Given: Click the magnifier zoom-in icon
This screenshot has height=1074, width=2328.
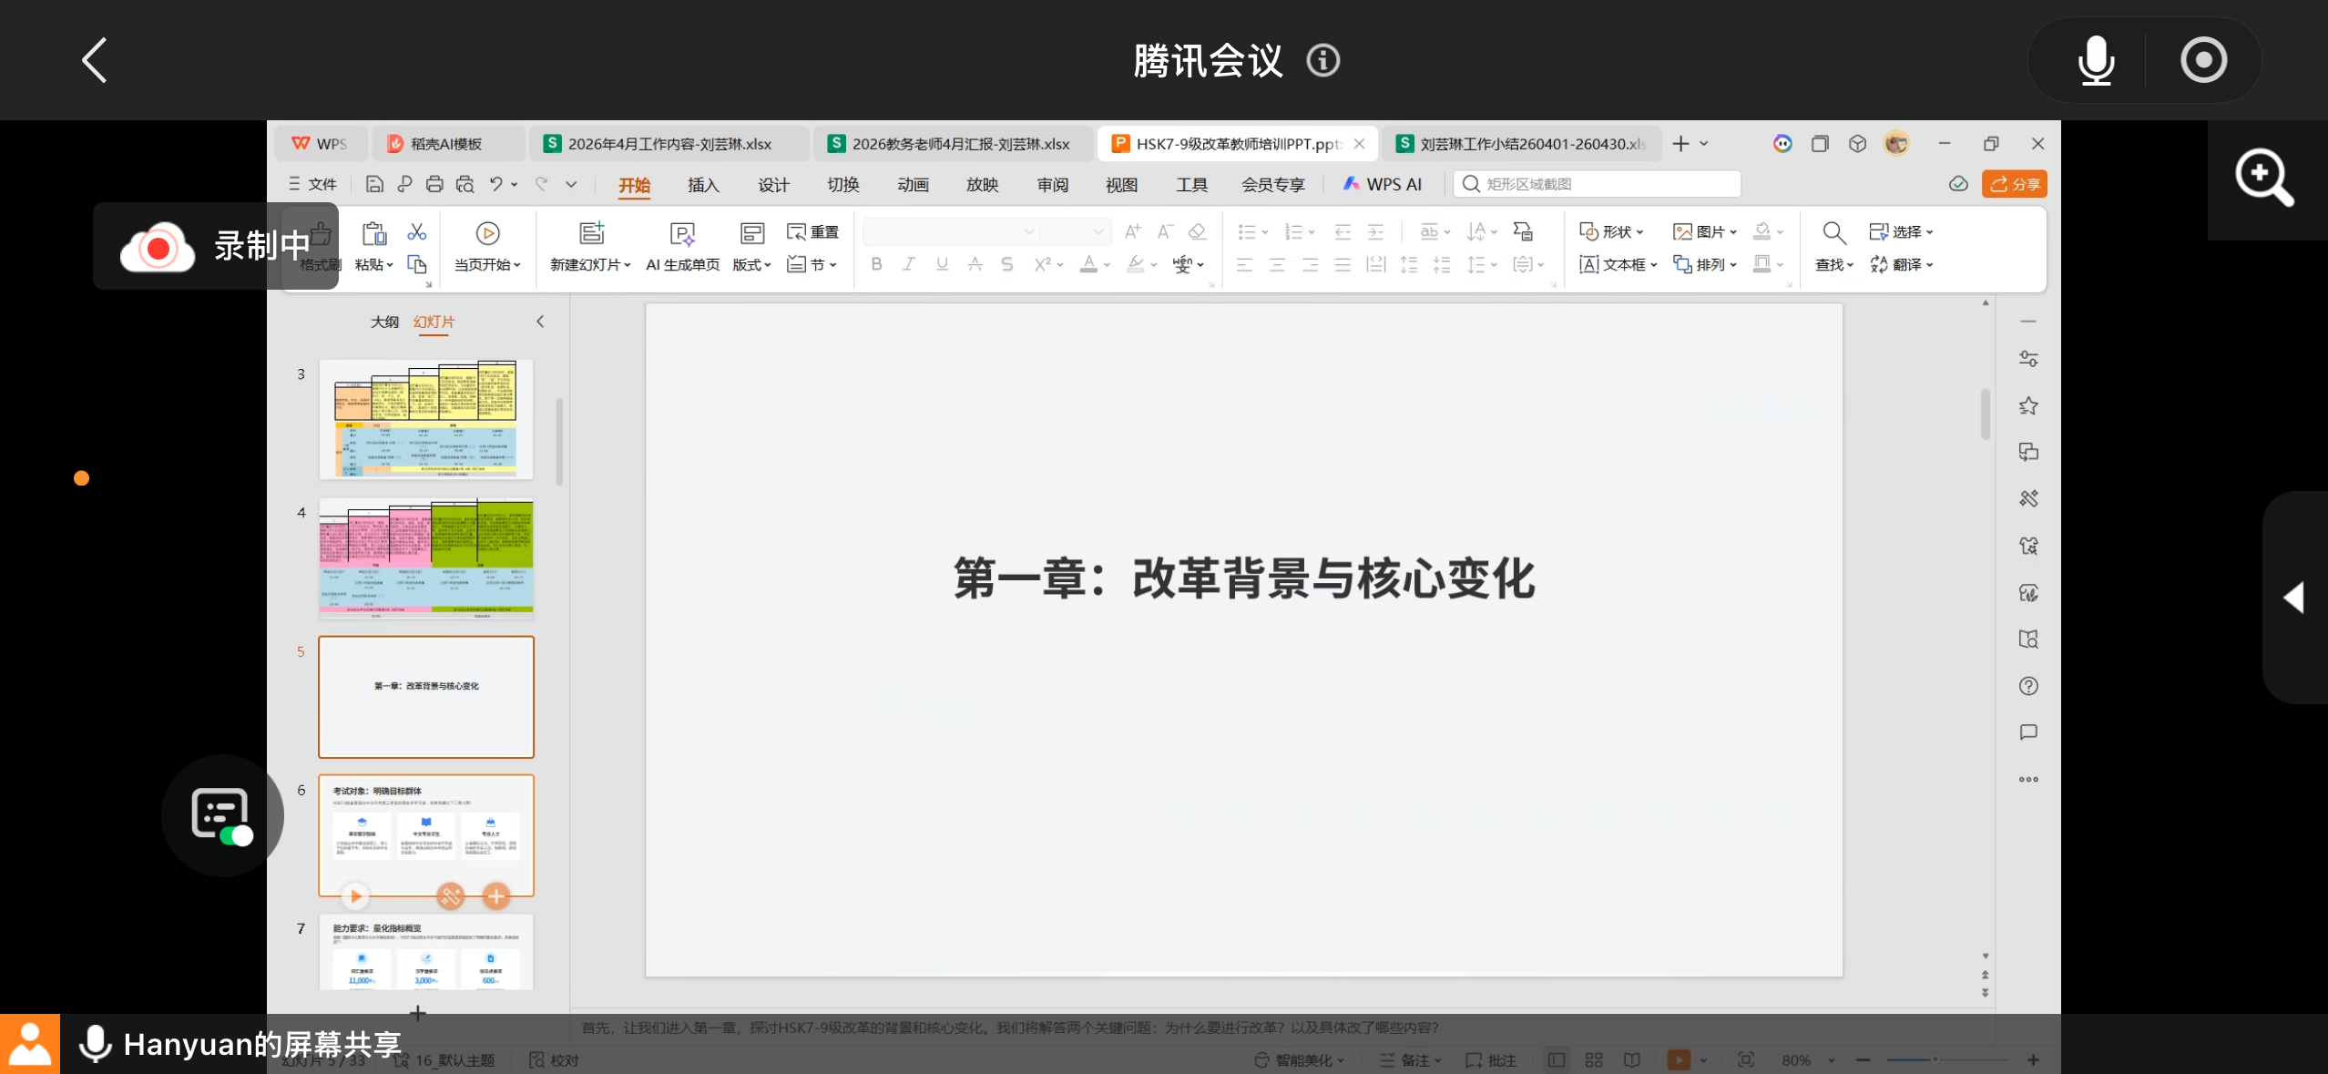Looking at the screenshot, I should click(x=2264, y=179).
